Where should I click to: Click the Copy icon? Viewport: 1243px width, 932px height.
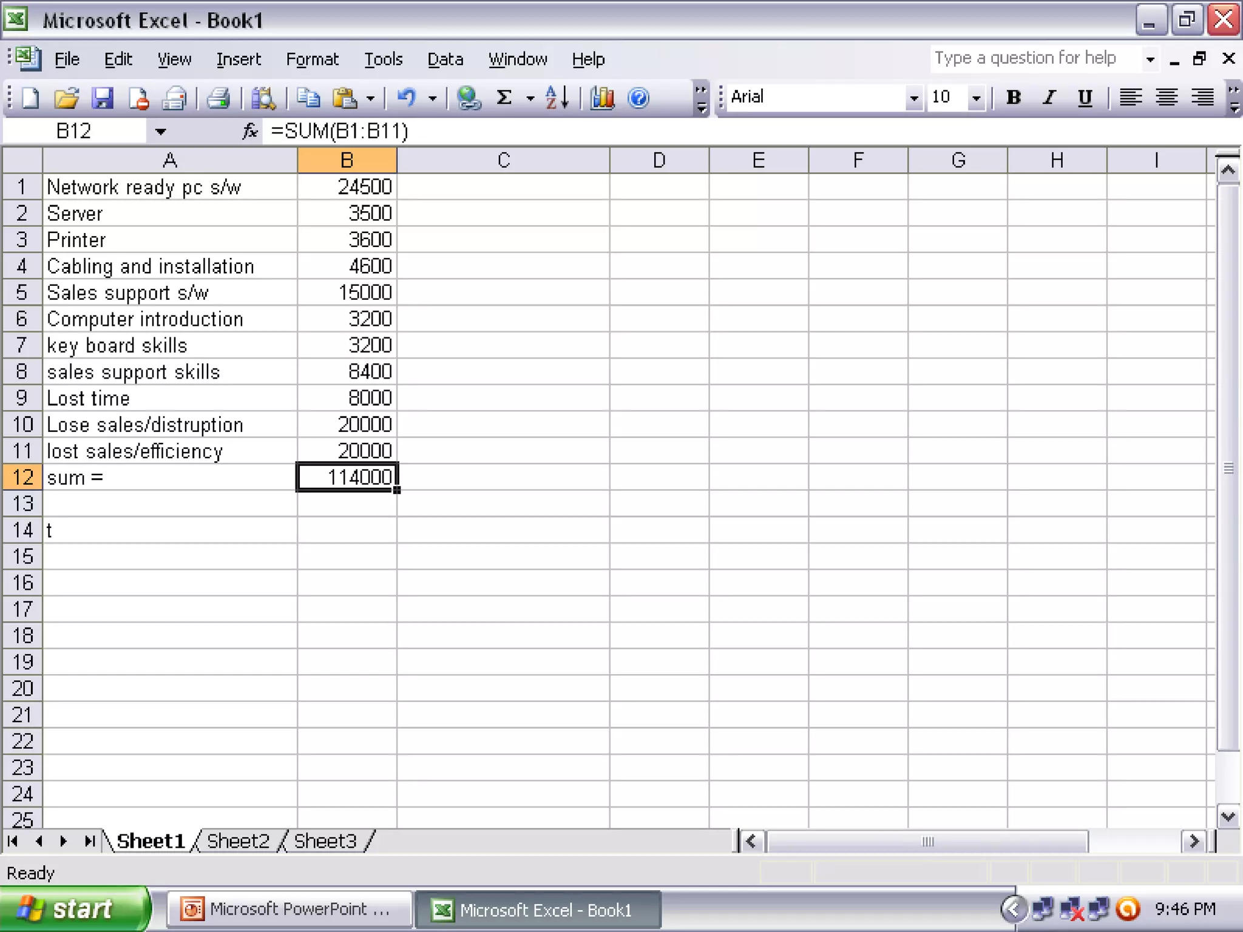[308, 98]
